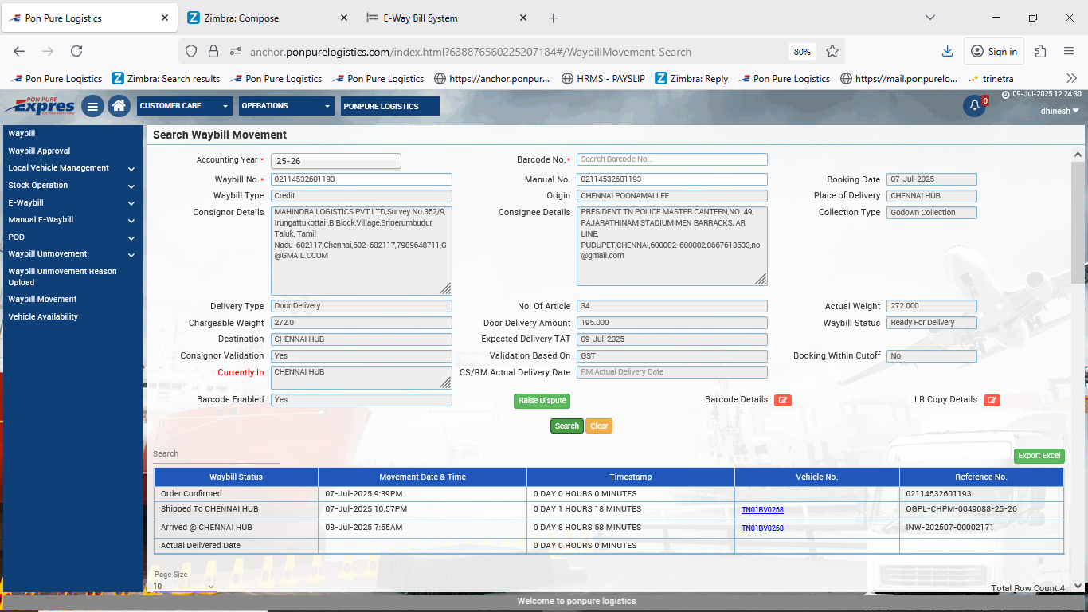Viewport: 1088px width, 612px height.
Task: Toggle the hamburger sidebar menu icon
Action: [x=92, y=106]
